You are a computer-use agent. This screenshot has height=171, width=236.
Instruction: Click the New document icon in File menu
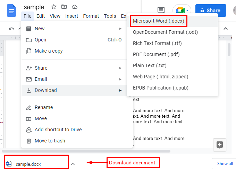click(29, 29)
